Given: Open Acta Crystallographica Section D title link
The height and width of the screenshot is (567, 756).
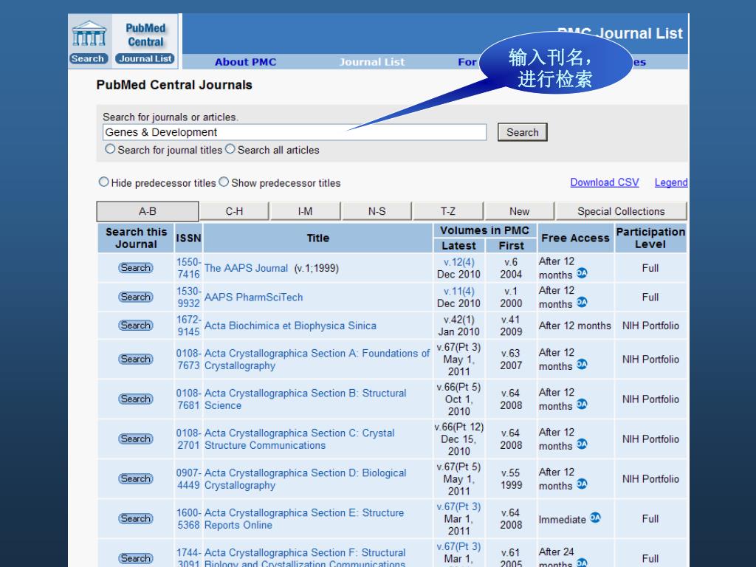Looking at the screenshot, I should 305,479.
